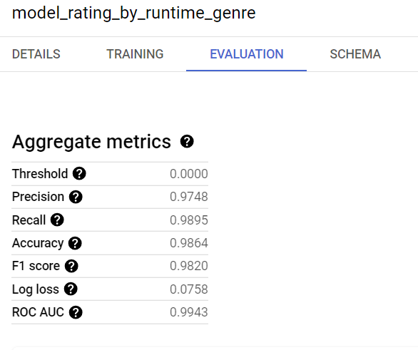418x350 pixels.
Task: Open help icon beside Aggregate metrics heading
Action: pyautogui.click(x=187, y=141)
